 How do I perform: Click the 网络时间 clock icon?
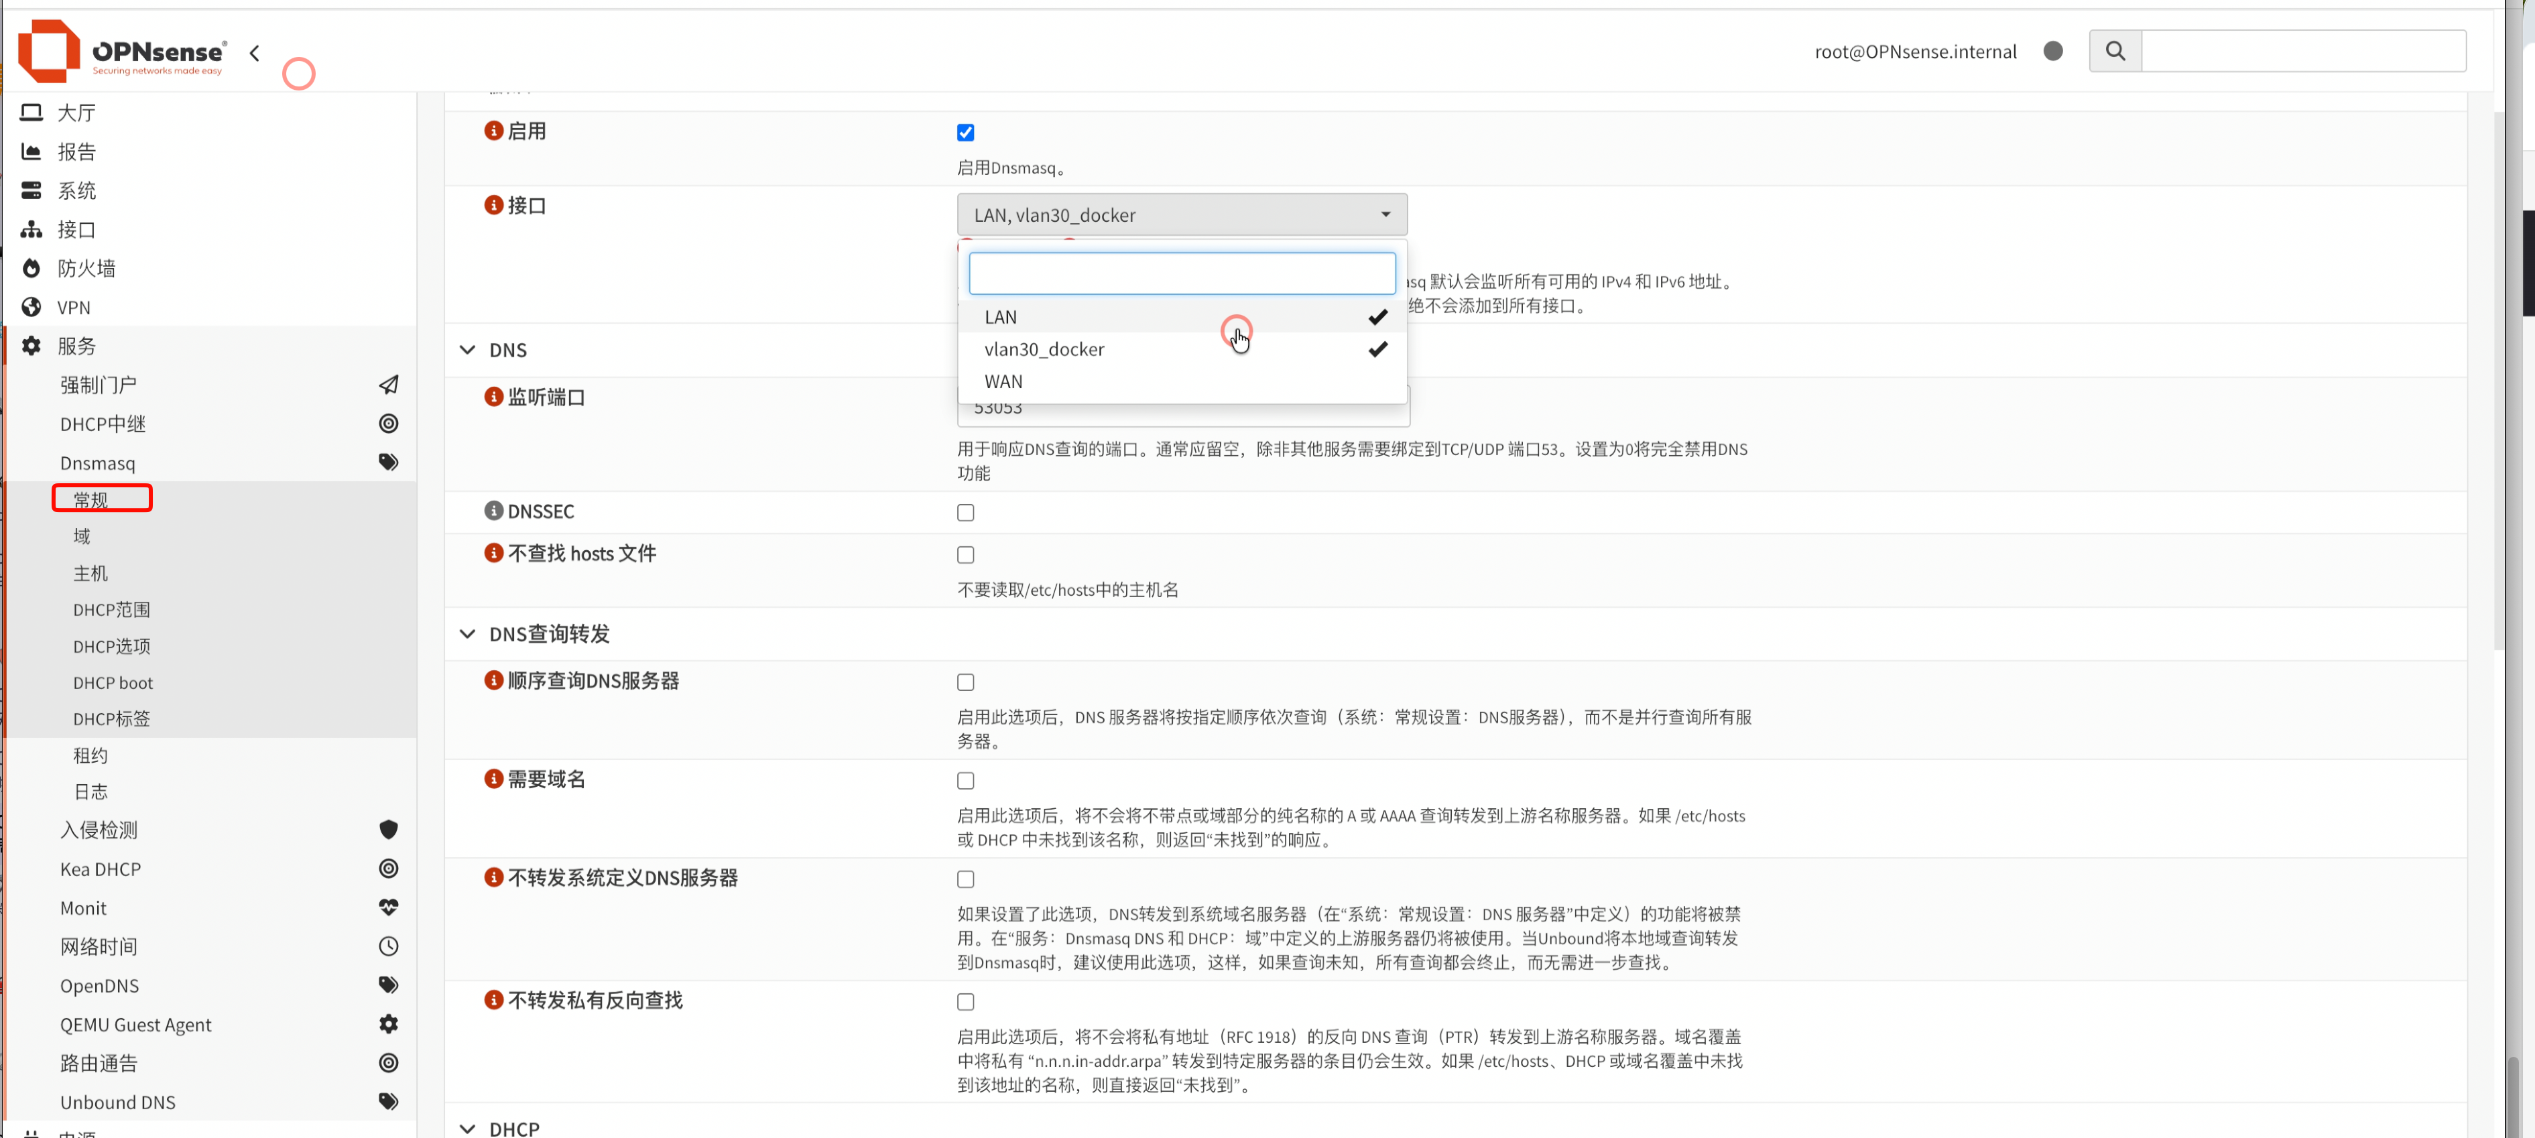pyautogui.click(x=389, y=946)
